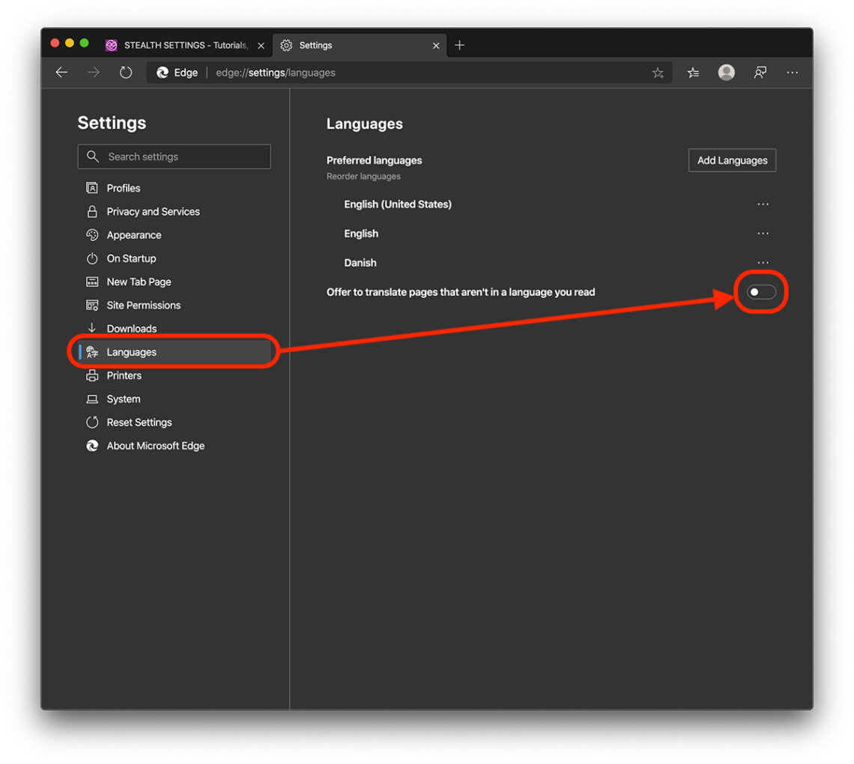854x764 pixels.
Task: Select the On Startup settings section
Action: tap(131, 258)
